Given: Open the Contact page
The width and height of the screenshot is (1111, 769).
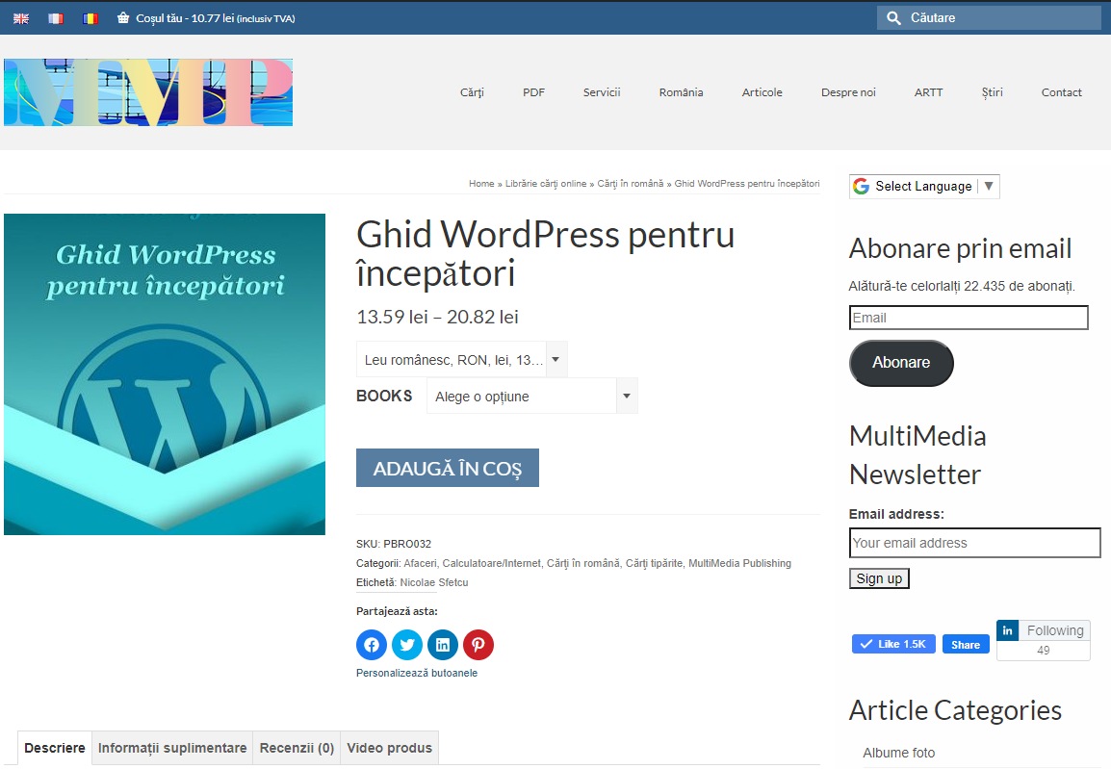Looking at the screenshot, I should coord(1061,92).
